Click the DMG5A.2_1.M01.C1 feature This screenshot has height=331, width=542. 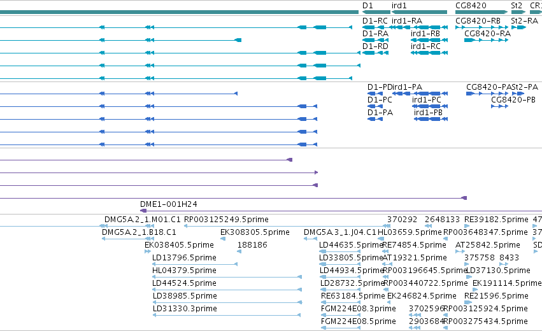pos(143,220)
